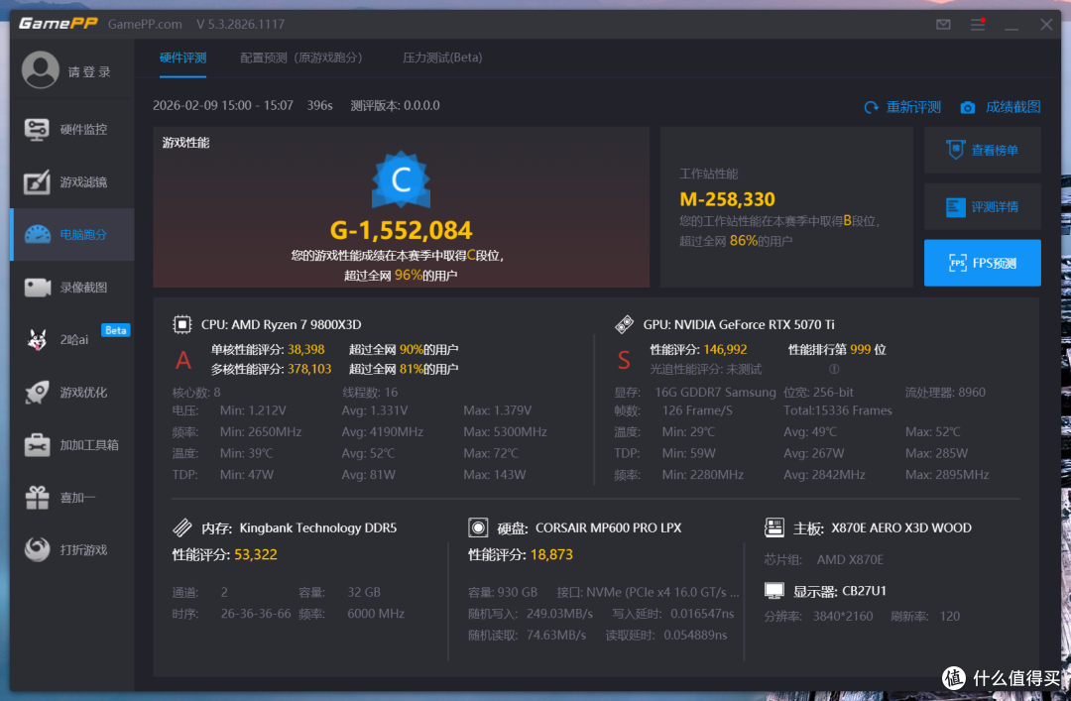Image resolution: width=1071 pixels, height=701 pixels.
Task: Open the 2哈ai husky assistant
Action: click(71, 339)
